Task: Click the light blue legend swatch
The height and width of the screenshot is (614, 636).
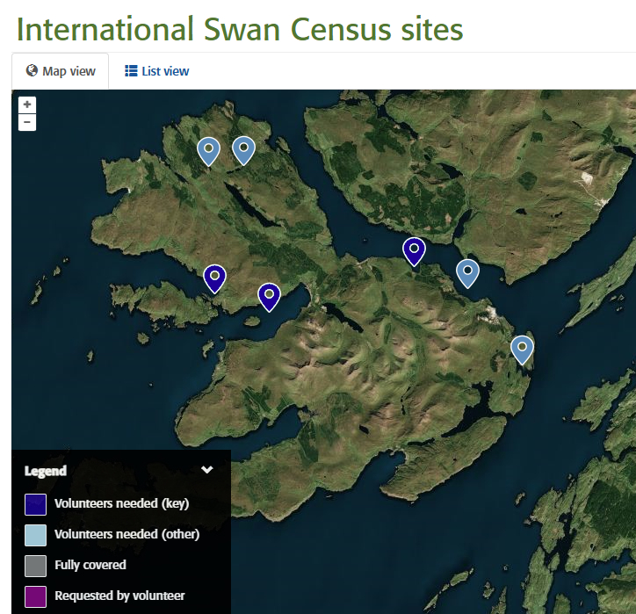Action: coord(36,535)
